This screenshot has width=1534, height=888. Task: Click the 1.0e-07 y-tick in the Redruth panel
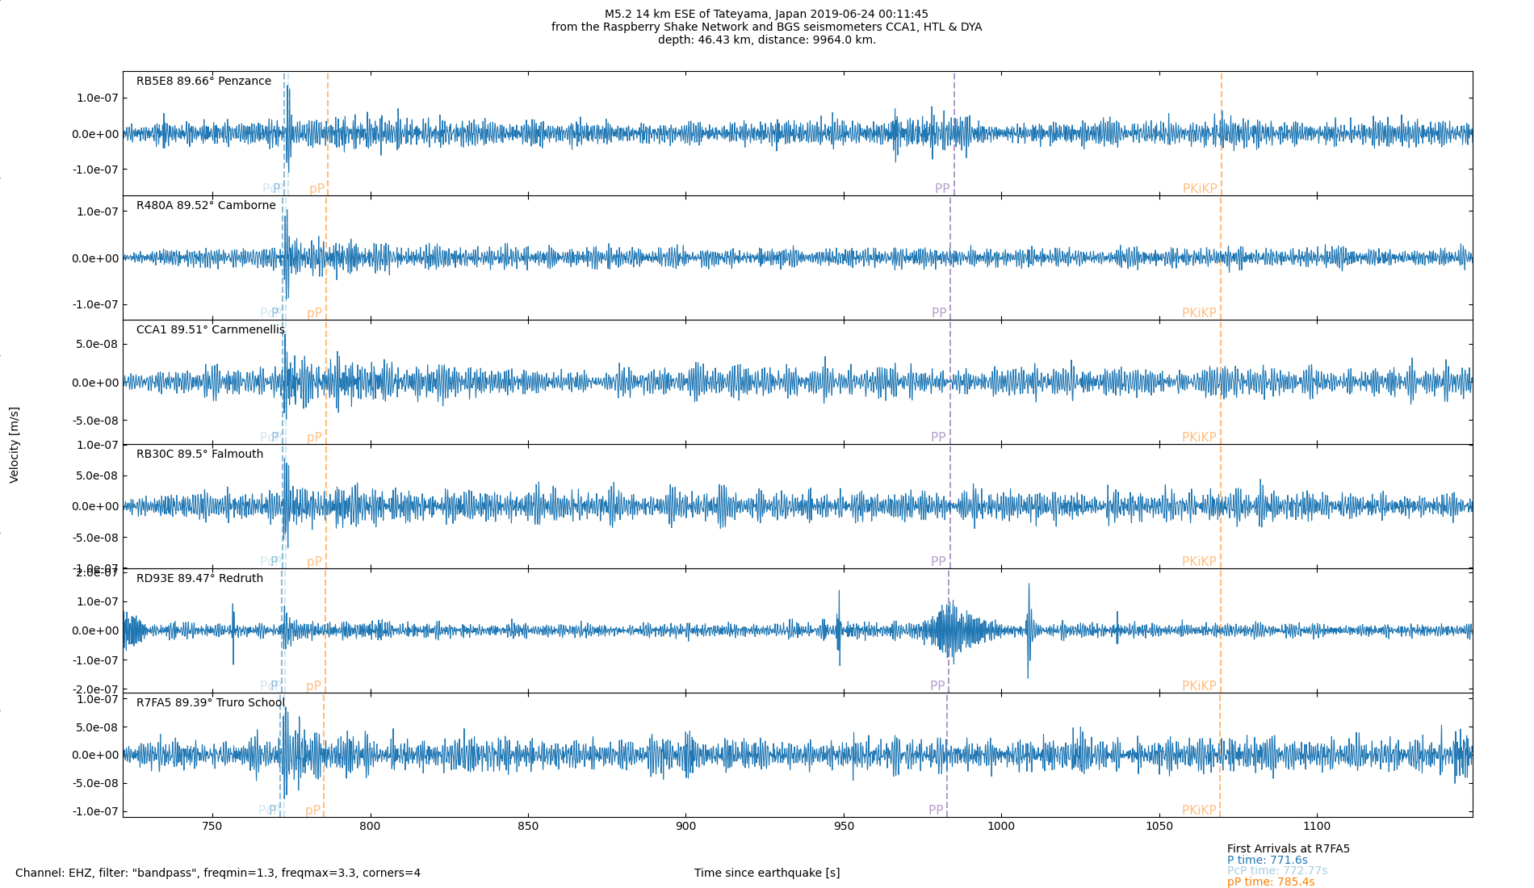coord(98,601)
